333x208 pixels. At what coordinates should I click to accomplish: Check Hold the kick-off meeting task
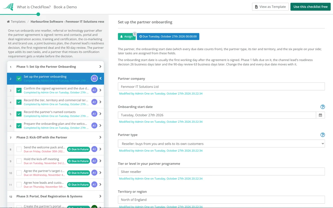[19, 161]
